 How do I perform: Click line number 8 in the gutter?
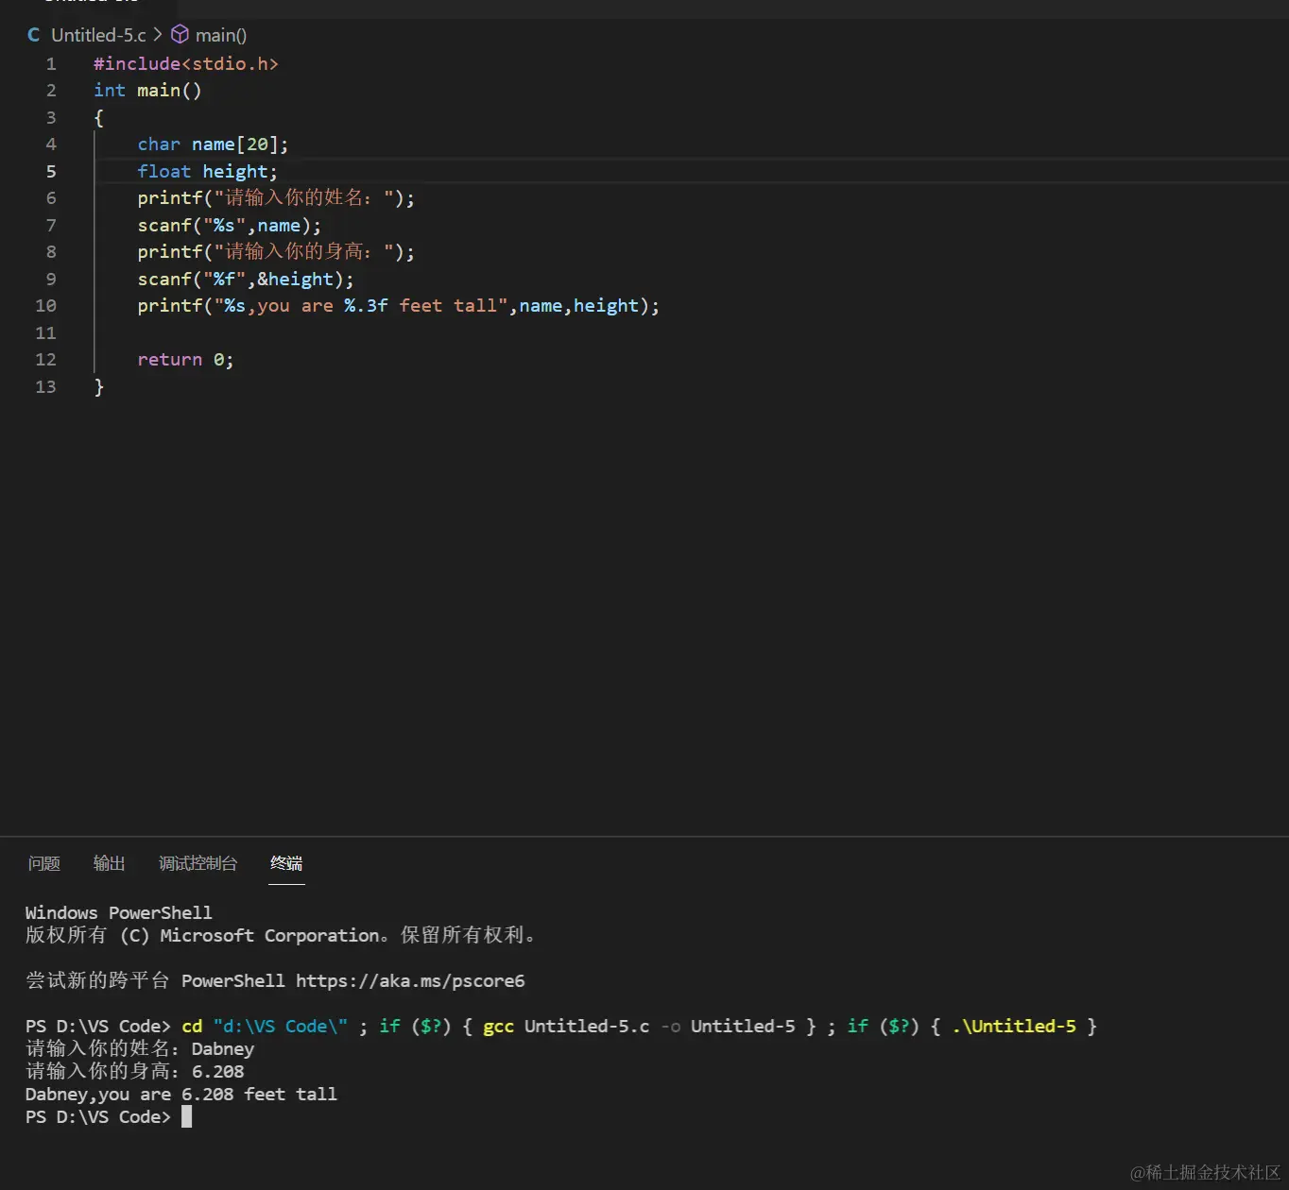point(51,252)
